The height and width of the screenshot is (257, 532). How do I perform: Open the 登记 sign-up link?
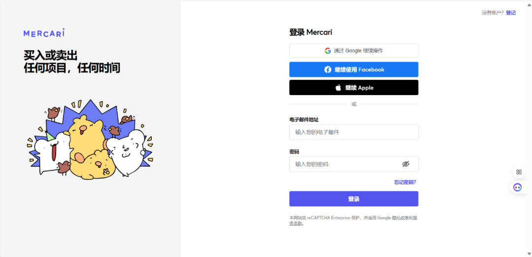[511, 13]
